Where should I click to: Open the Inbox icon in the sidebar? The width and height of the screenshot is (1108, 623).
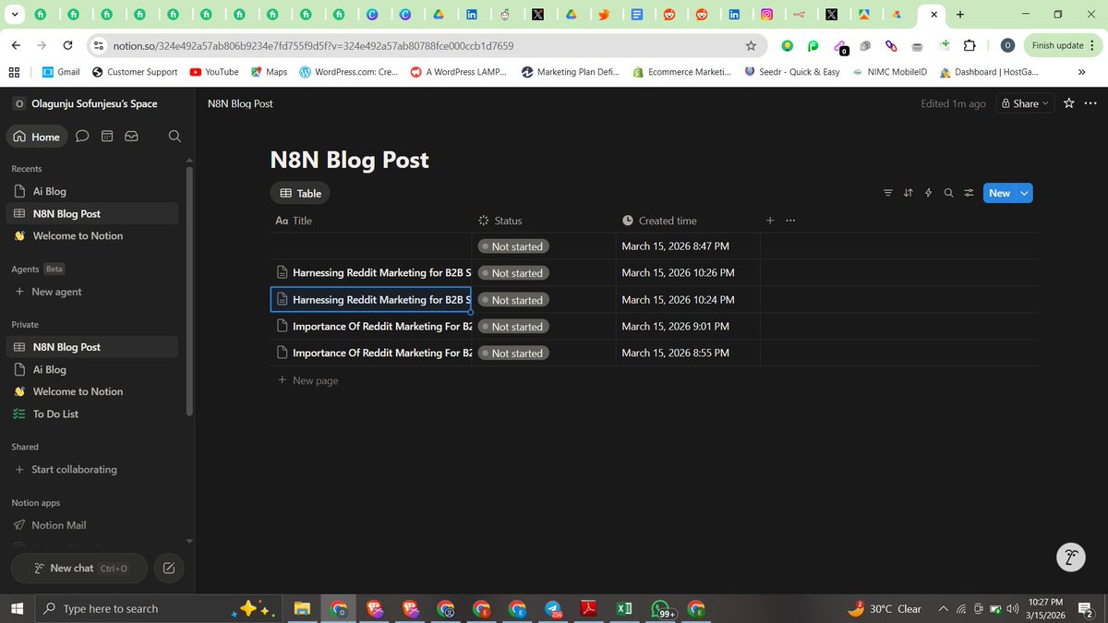pos(131,136)
